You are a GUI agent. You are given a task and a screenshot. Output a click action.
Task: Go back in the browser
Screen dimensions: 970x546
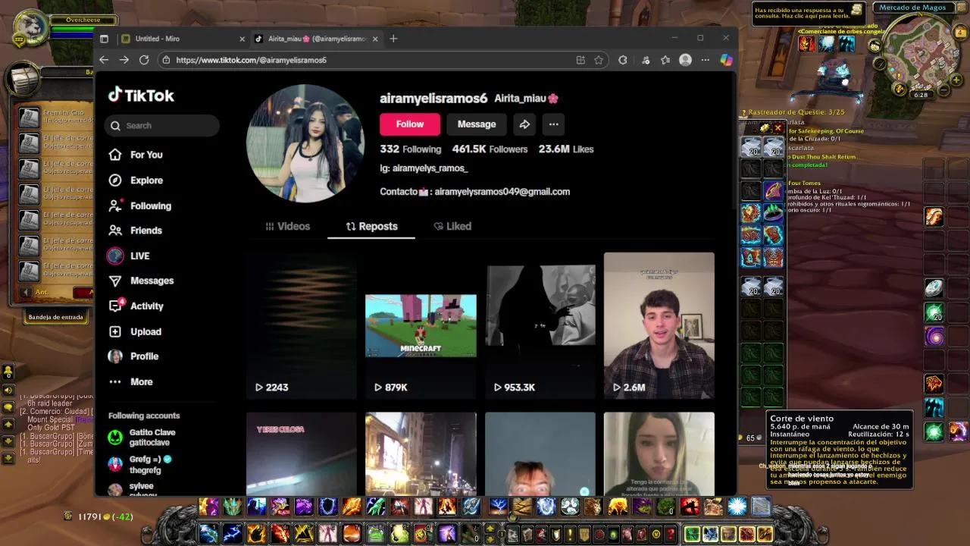click(105, 60)
